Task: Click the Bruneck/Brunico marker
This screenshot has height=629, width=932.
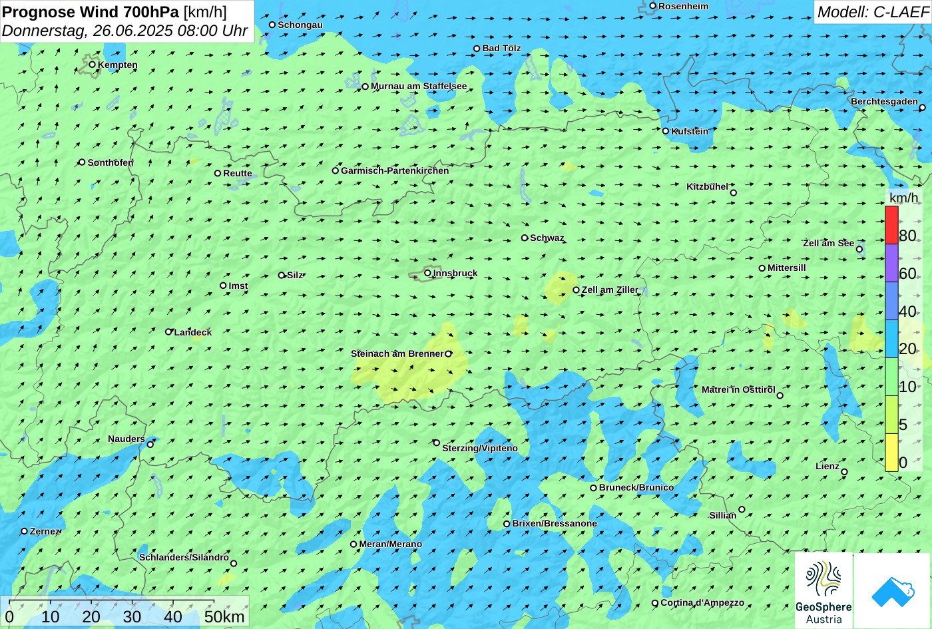Action: [593, 488]
